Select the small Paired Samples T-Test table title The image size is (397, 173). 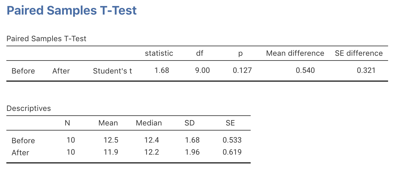(46, 39)
